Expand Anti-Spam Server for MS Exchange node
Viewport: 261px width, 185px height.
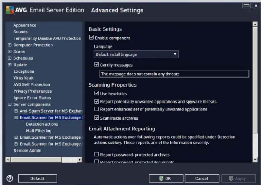coord(16,111)
